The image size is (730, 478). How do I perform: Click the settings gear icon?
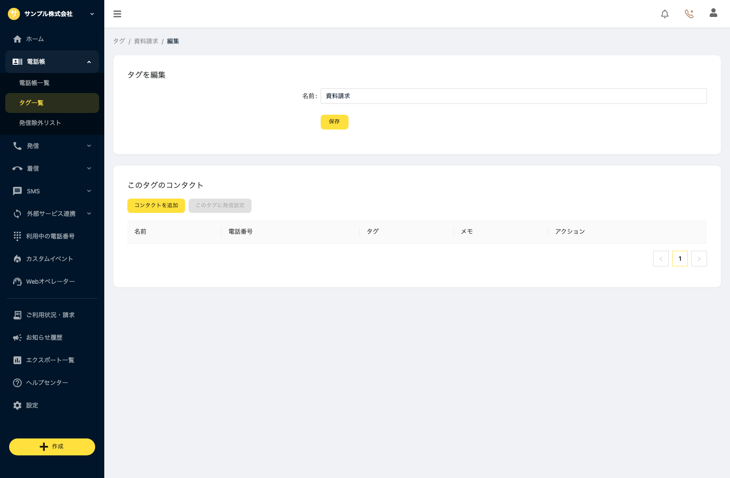click(x=17, y=405)
